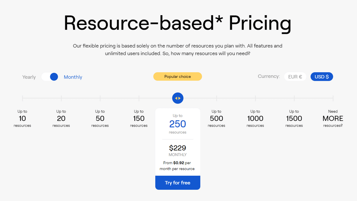Choose the Up to 50 resources plan
This screenshot has height=201, width=357.
[x=100, y=118]
